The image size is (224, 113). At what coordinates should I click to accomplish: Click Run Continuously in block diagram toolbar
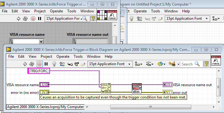coord(31,64)
